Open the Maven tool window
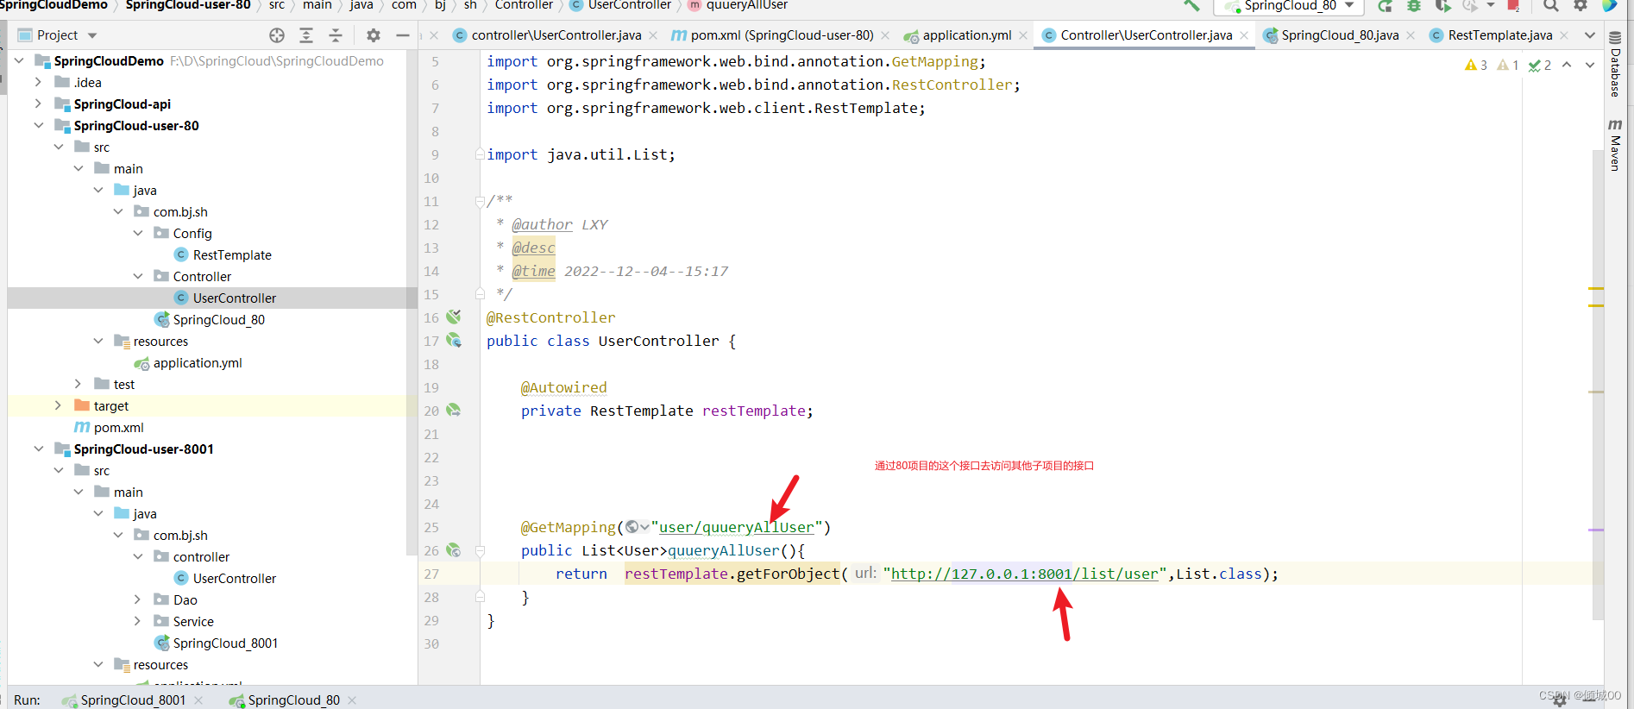Image resolution: width=1634 pixels, height=709 pixels. (x=1615, y=145)
